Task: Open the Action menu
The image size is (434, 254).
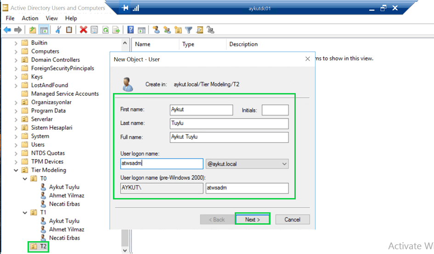Action: pos(30,18)
